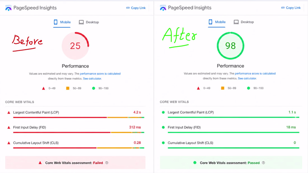Click the 'Failed' assessment text
This screenshot has height=173, width=308.
pos(98,163)
